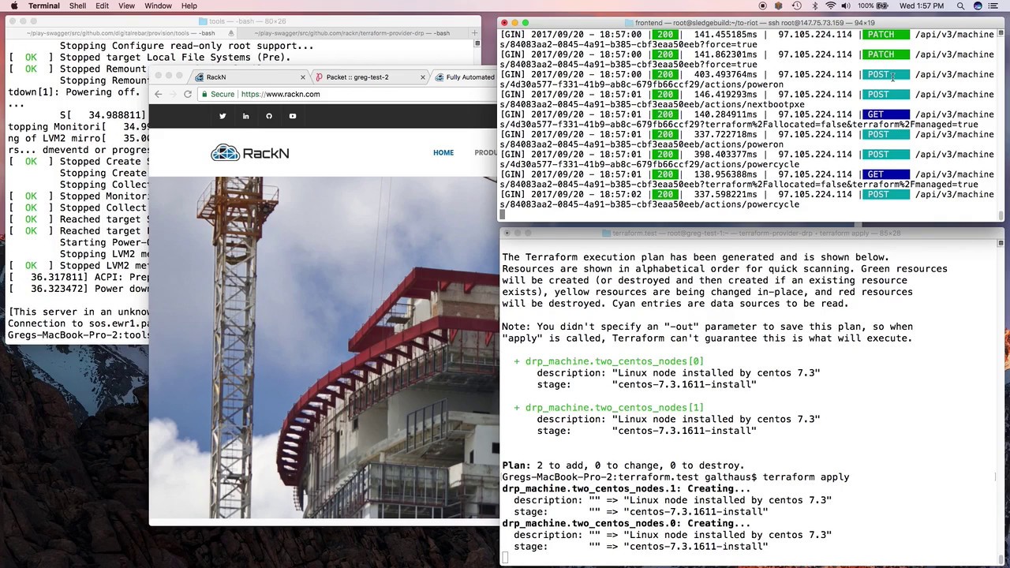Open the Edit menu
1010x568 pixels.
103,6
